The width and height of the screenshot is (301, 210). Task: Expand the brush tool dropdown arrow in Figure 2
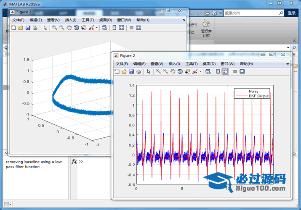click(x=201, y=72)
